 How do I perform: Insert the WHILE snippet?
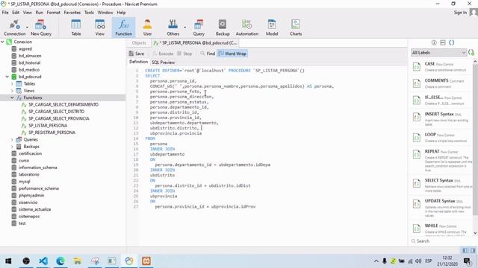tap(441, 229)
